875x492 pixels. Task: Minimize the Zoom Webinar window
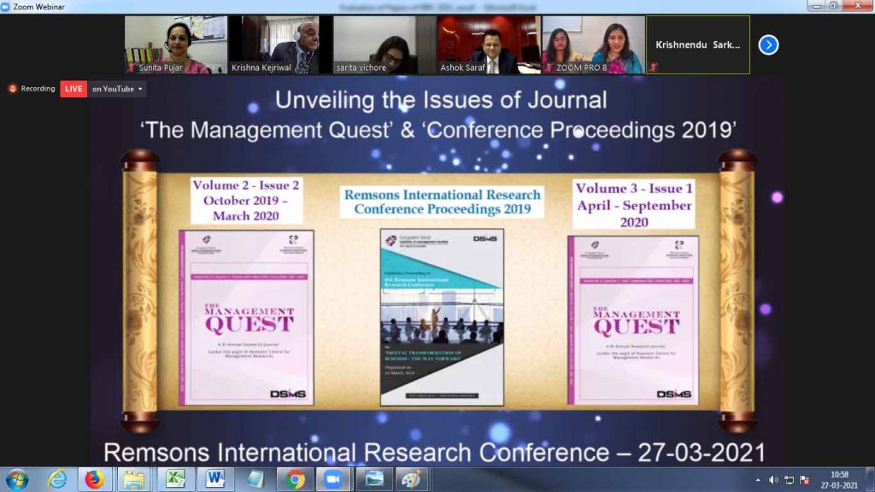pyautogui.click(x=816, y=6)
